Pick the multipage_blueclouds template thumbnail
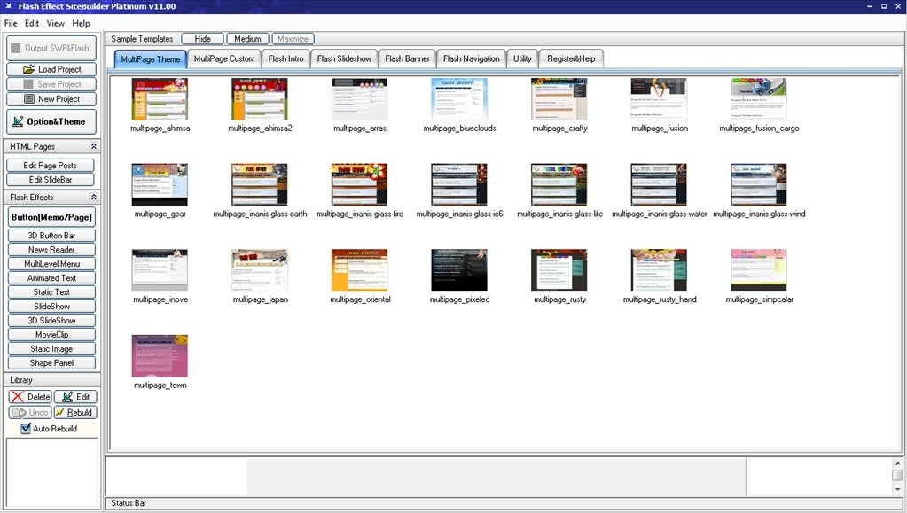This screenshot has height=513, width=907. [459, 99]
